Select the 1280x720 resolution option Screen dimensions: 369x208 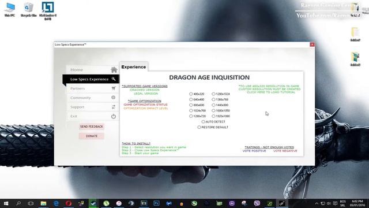(x=197, y=116)
